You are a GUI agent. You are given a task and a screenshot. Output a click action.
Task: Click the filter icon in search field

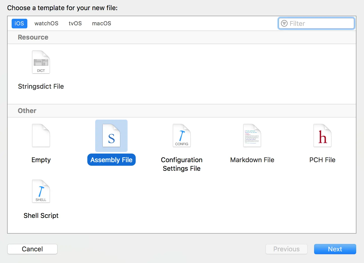pyautogui.click(x=284, y=23)
